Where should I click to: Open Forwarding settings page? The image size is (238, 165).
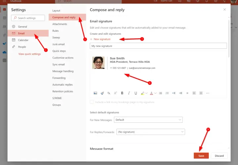click(x=67, y=78)
